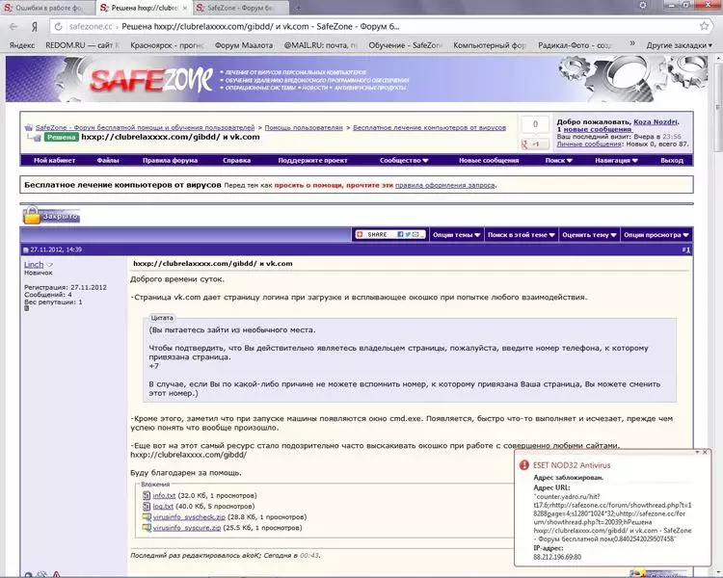Expand 'Поиск в этой теме' dropdown
The width and height of the screenshot is (723, 578).
(521, 235)
